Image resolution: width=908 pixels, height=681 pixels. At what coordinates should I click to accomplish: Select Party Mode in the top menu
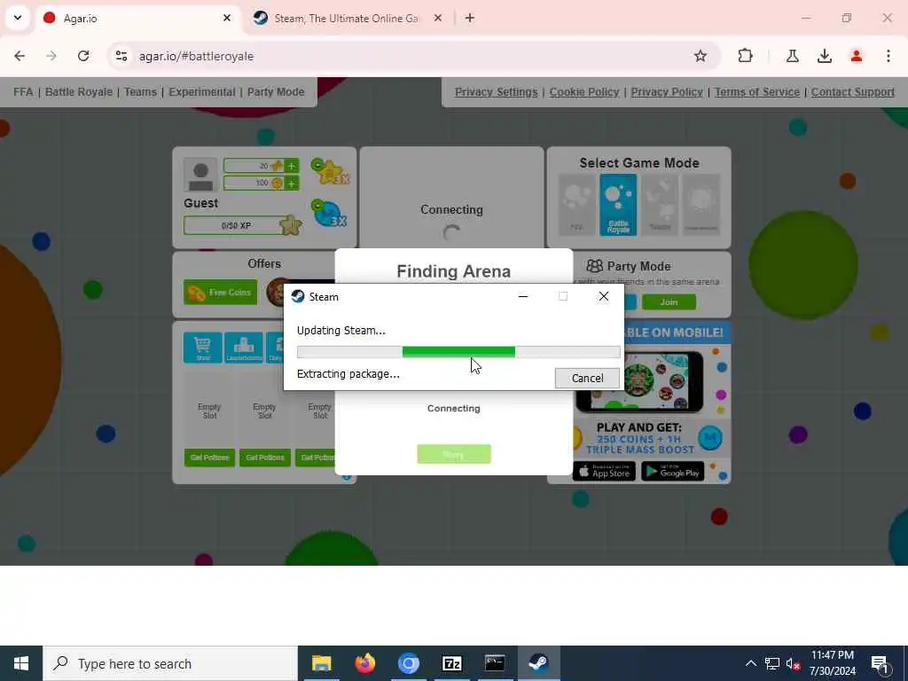(276, 92)
